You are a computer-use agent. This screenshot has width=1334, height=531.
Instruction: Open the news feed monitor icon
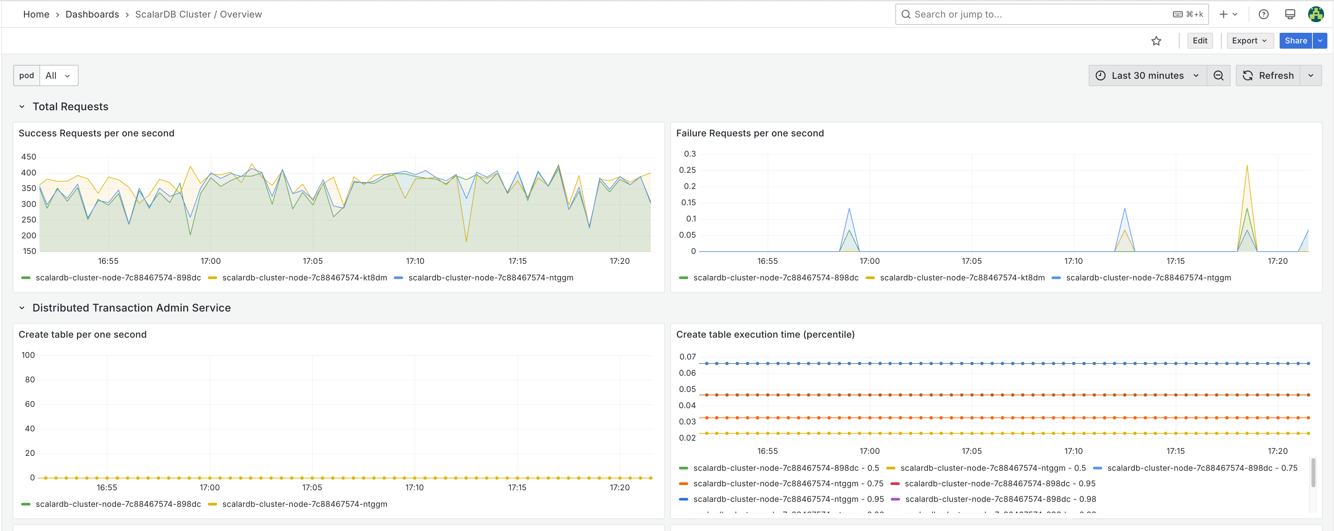[x=1290, y=15]
